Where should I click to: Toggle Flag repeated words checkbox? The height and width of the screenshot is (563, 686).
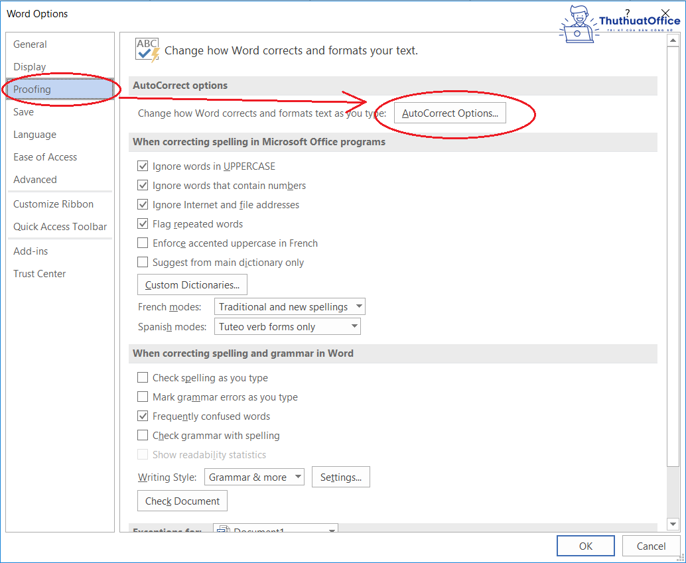(143, 224)
